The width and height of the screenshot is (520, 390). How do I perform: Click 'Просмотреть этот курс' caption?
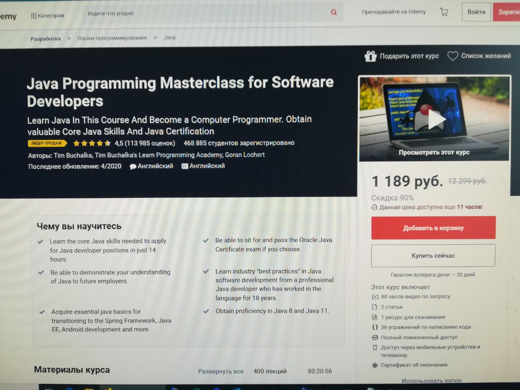434,152
